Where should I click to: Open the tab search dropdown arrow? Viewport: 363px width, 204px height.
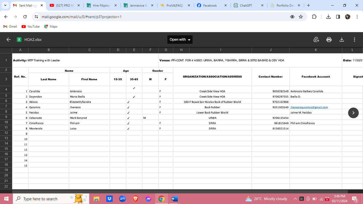[5, 5]
